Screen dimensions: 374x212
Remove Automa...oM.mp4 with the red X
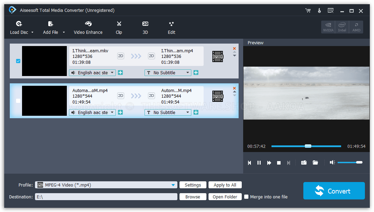[234, 88]
